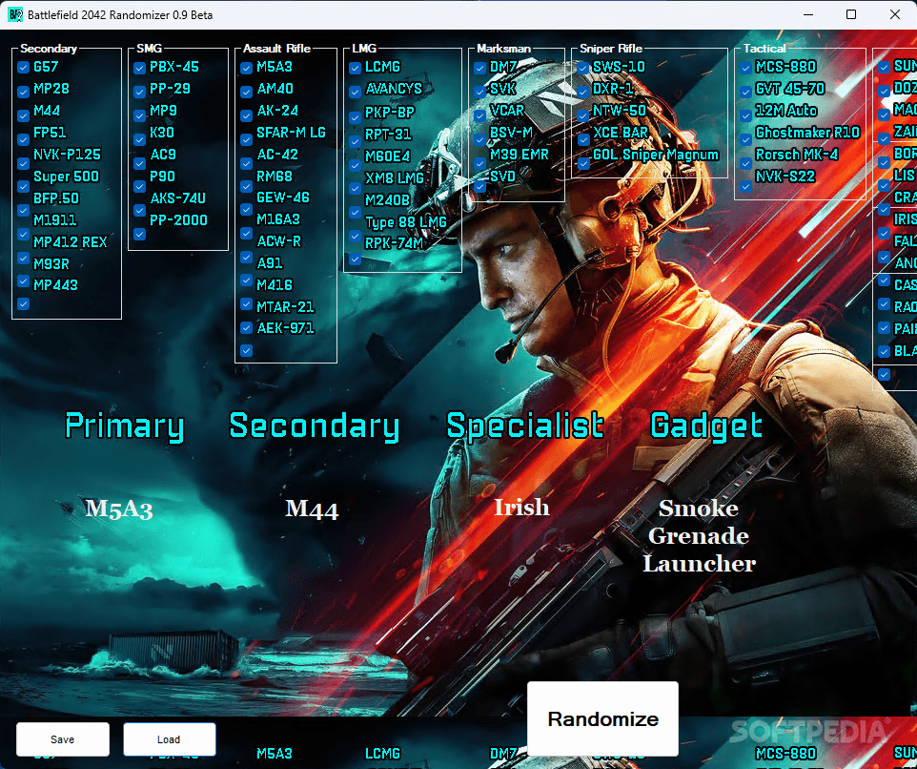Screen dimensions: 917x769
Task: Uncheck the DM7 checkbox in Marksman group
Action: [480, 68]
